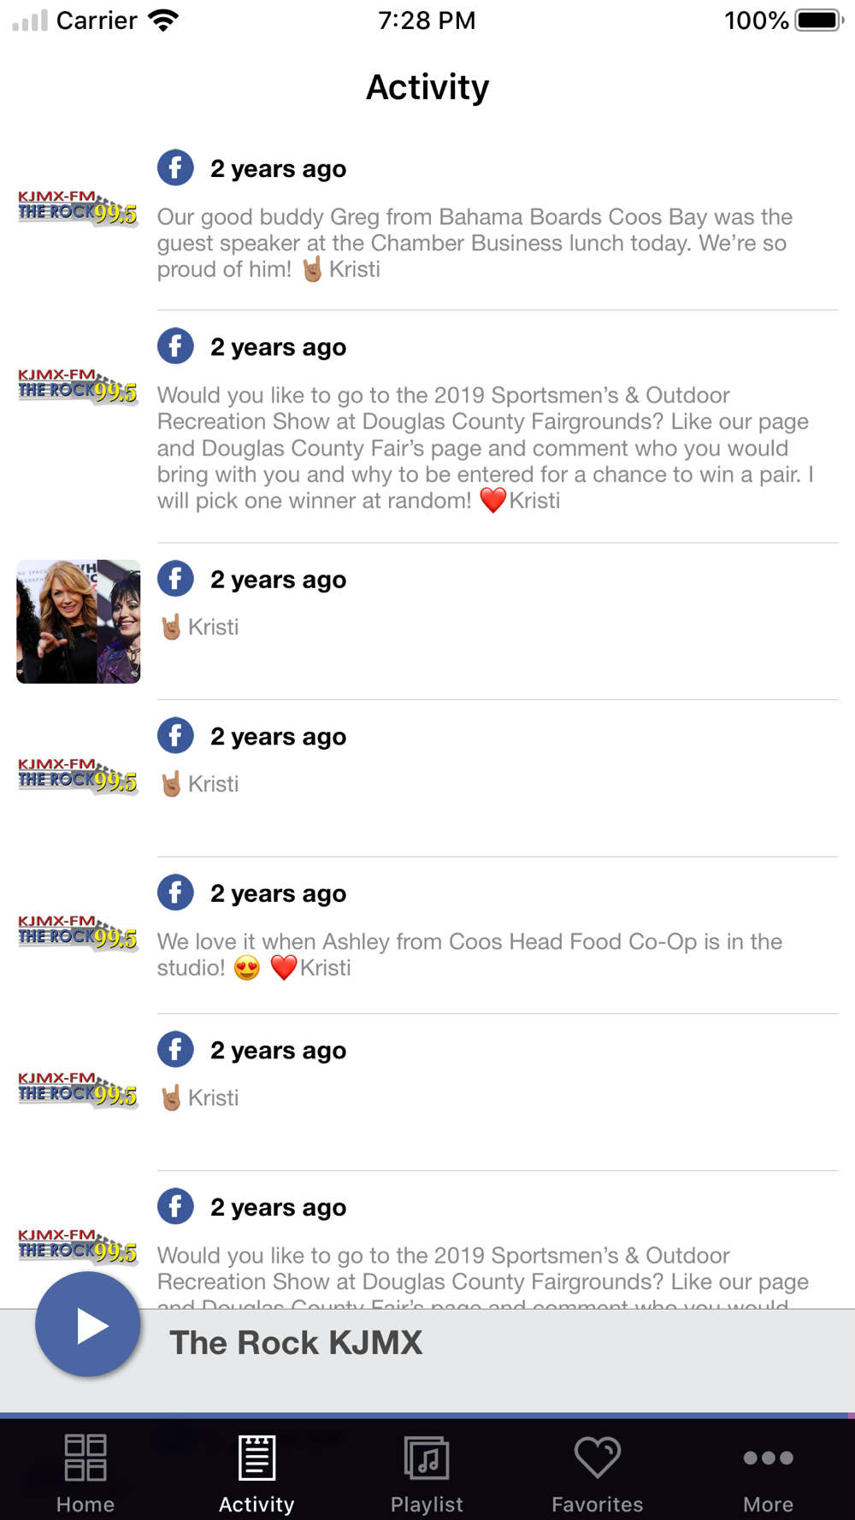Tap the Activity page heading
Viewport: 855px width, 1520px height.
click(x=427, y=87)
